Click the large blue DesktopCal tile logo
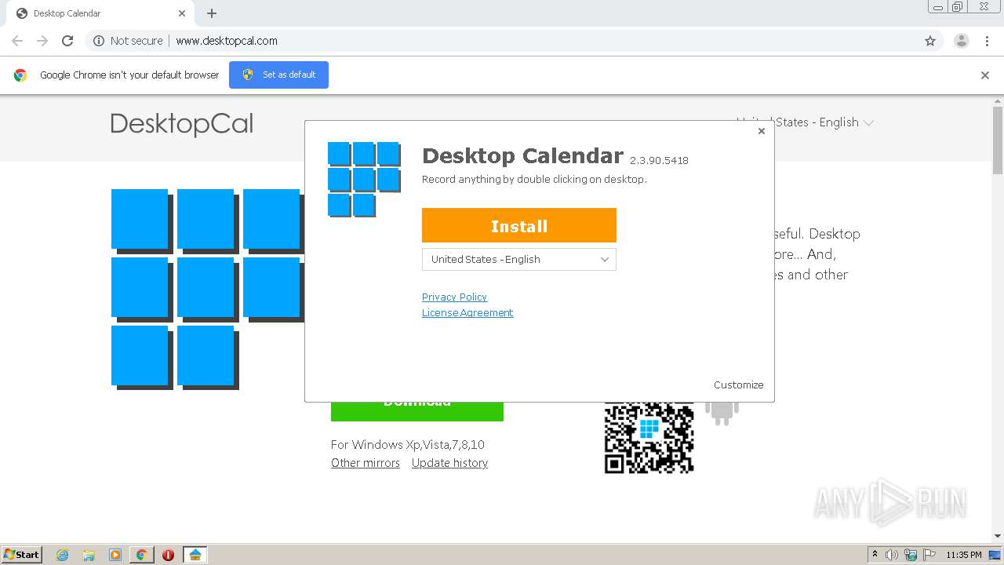The width and height of the screenshot is (1004, 565). 208,289
